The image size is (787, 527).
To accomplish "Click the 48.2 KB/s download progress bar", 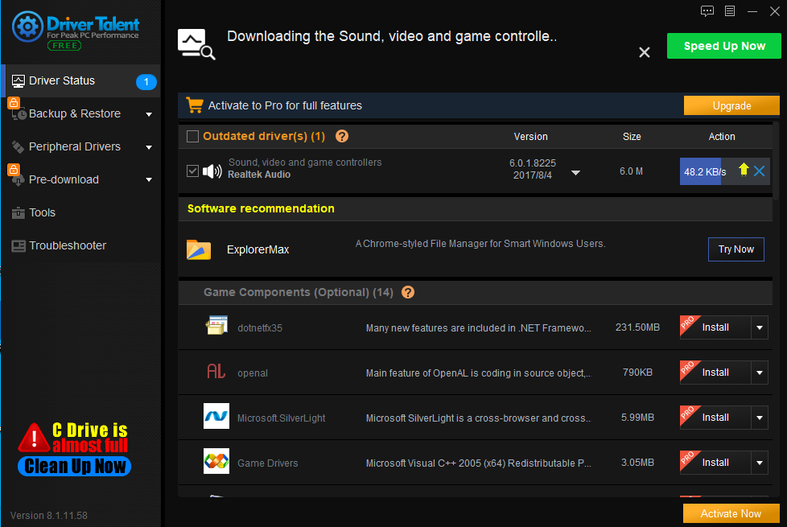I will pyautogui.click(x=705, y=171).
